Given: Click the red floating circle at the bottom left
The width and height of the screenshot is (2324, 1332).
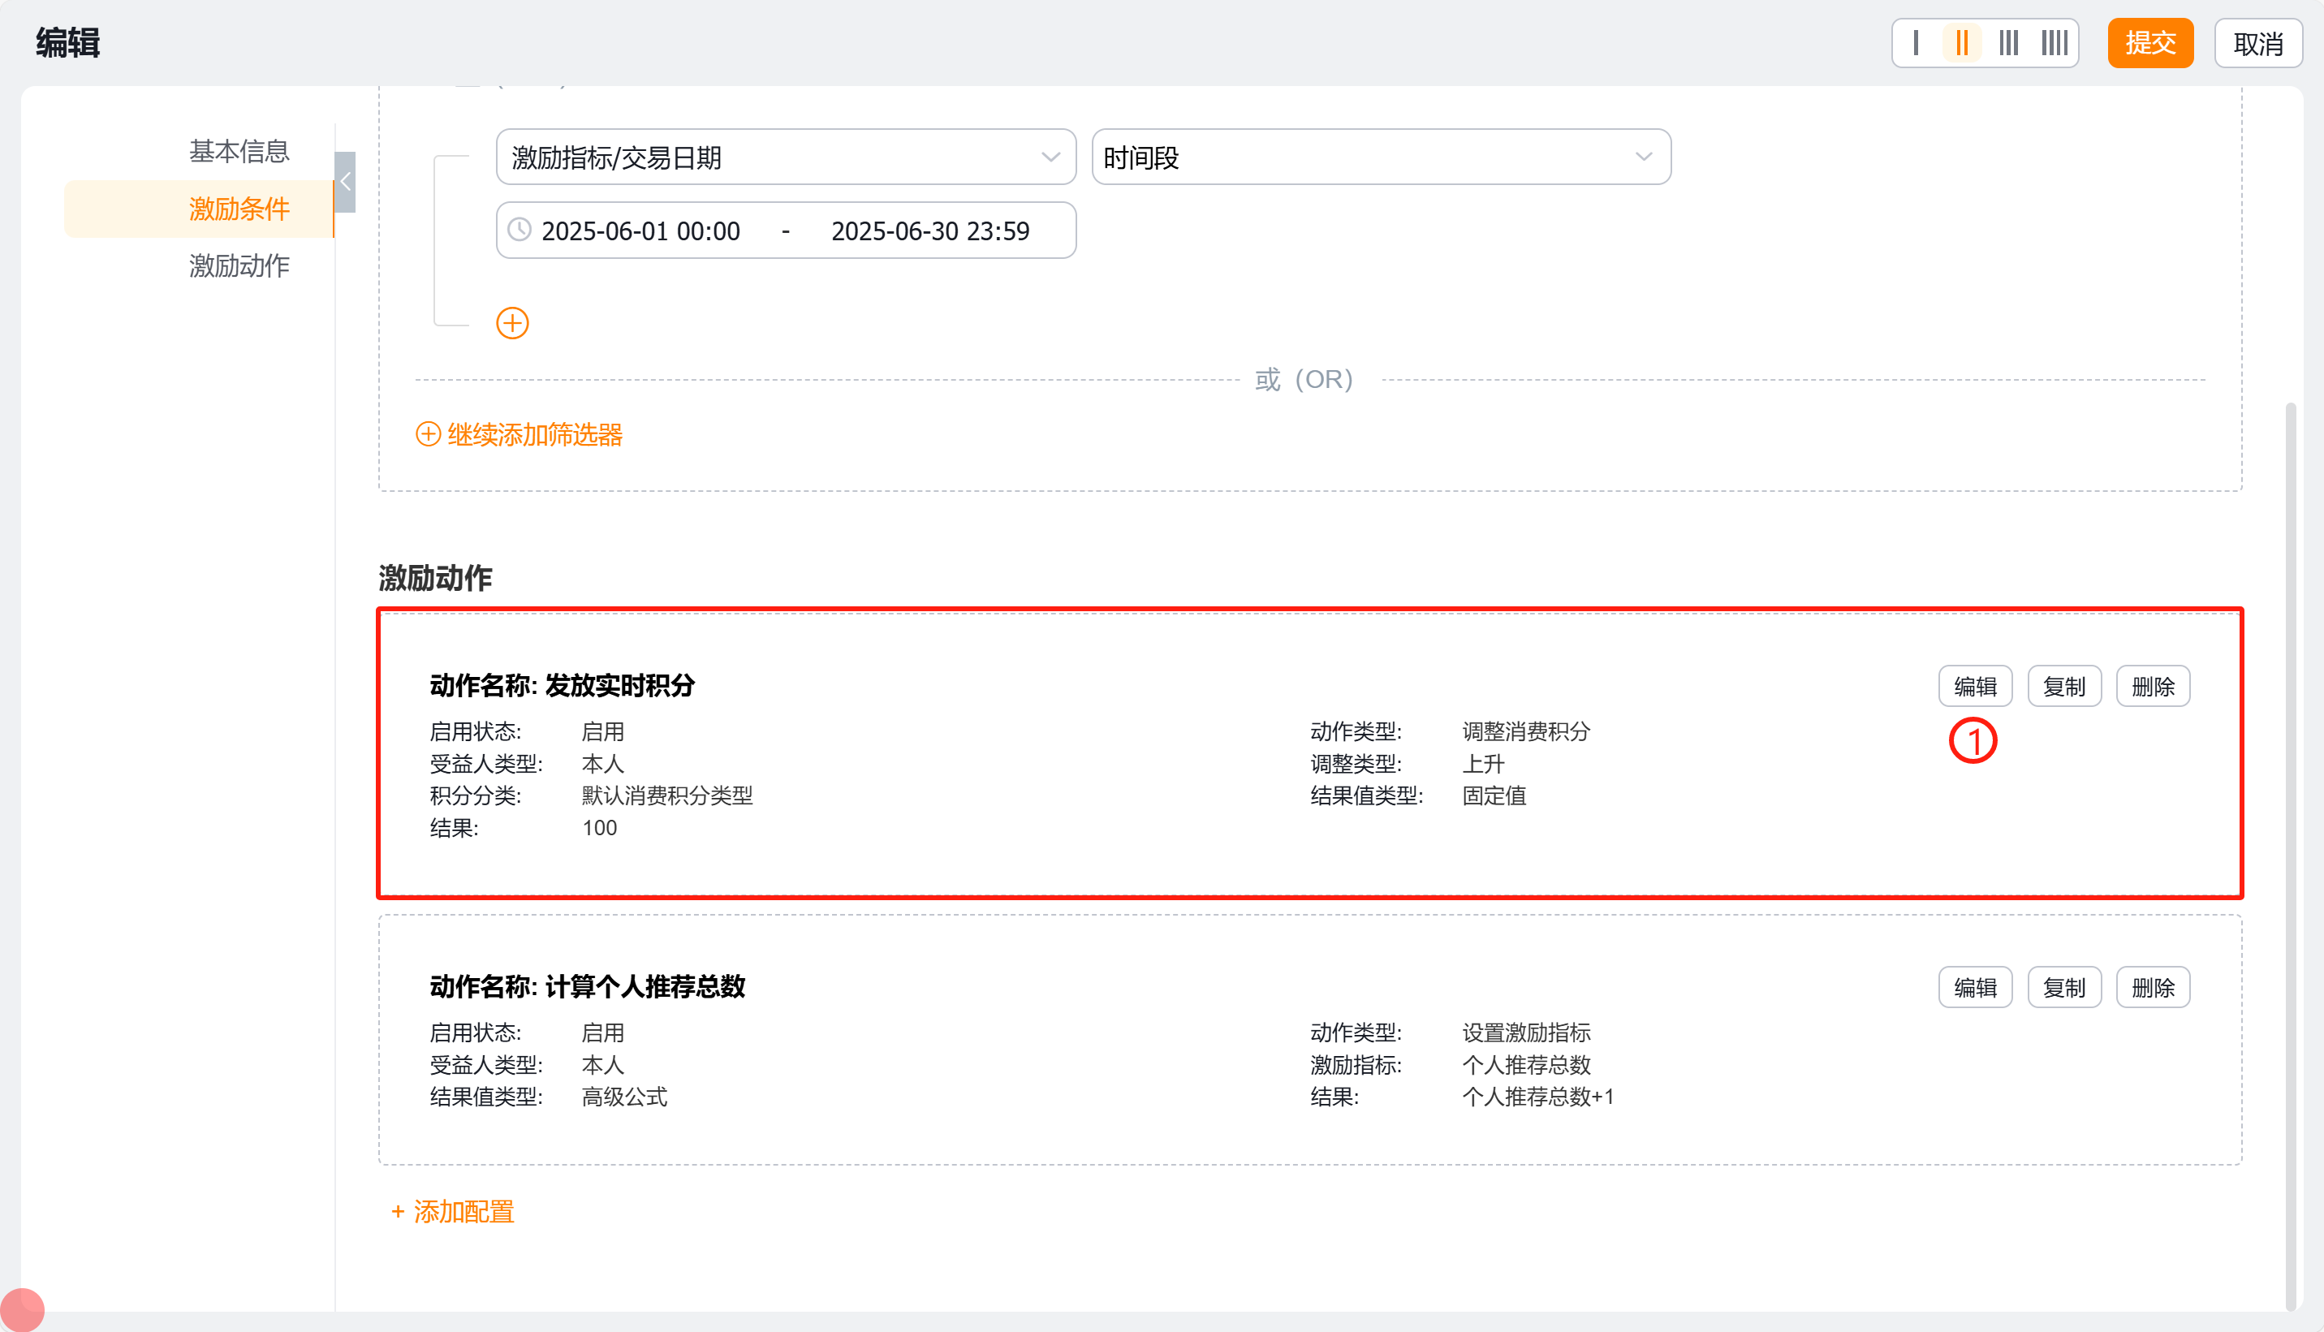Looking at the screenshot, I should 22,1309.
